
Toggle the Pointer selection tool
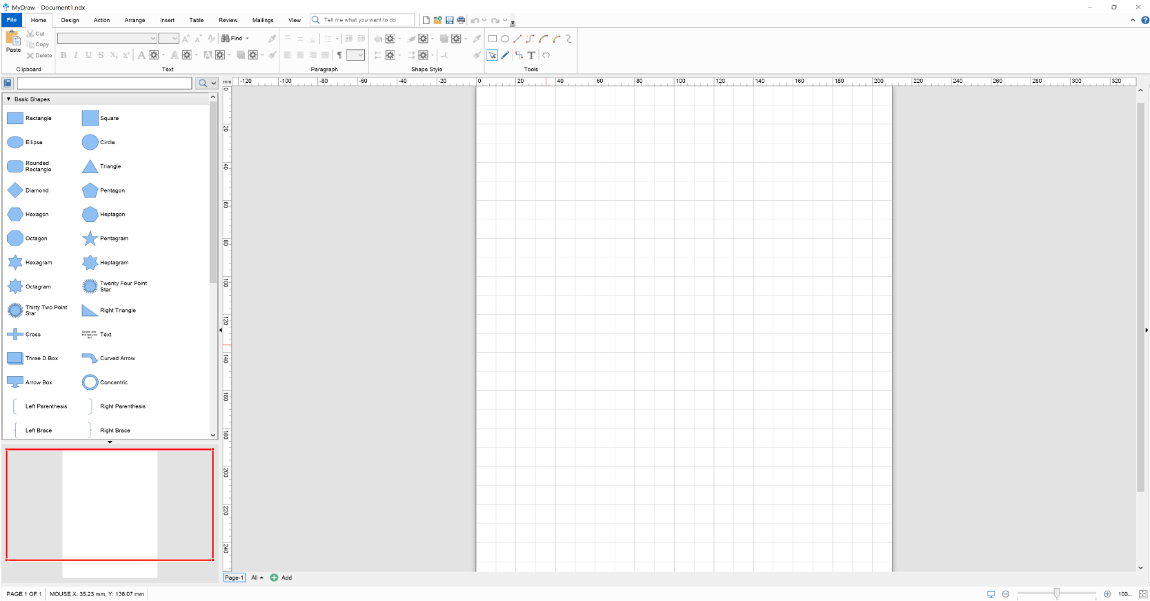492,55
